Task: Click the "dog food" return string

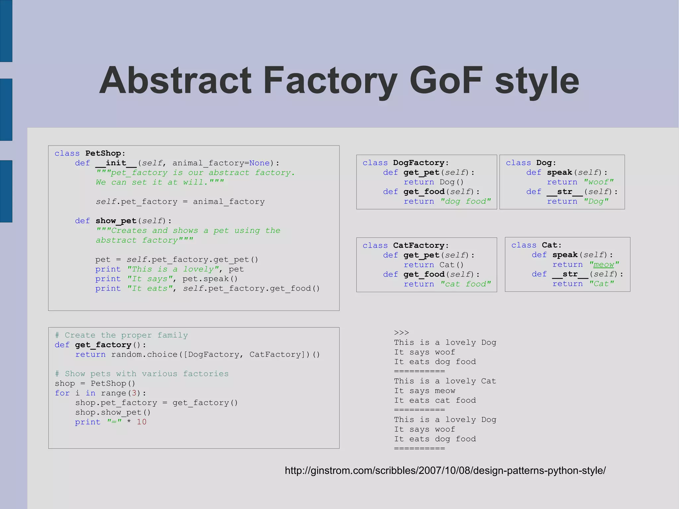Action: 465,201
